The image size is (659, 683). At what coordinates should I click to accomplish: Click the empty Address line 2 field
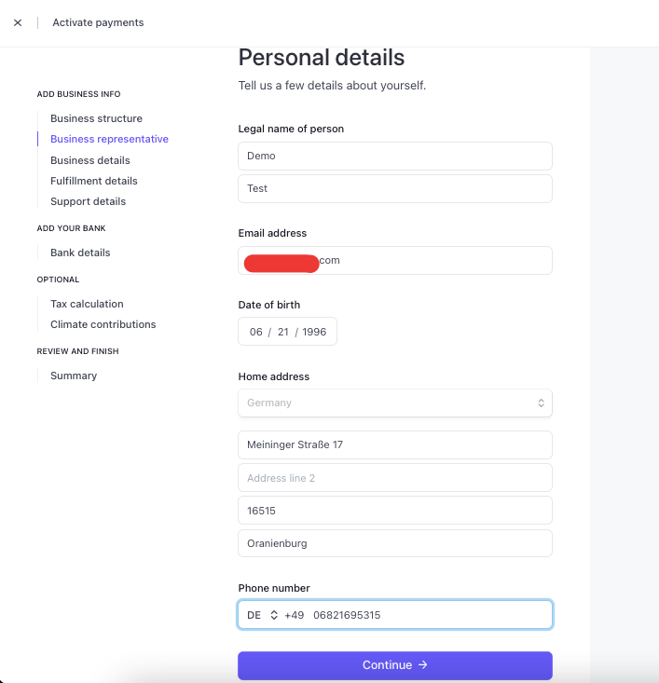point(394,478)
